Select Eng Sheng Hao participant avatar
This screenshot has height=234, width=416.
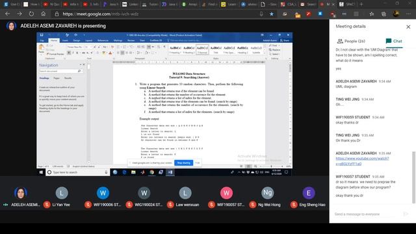[309, 193]
